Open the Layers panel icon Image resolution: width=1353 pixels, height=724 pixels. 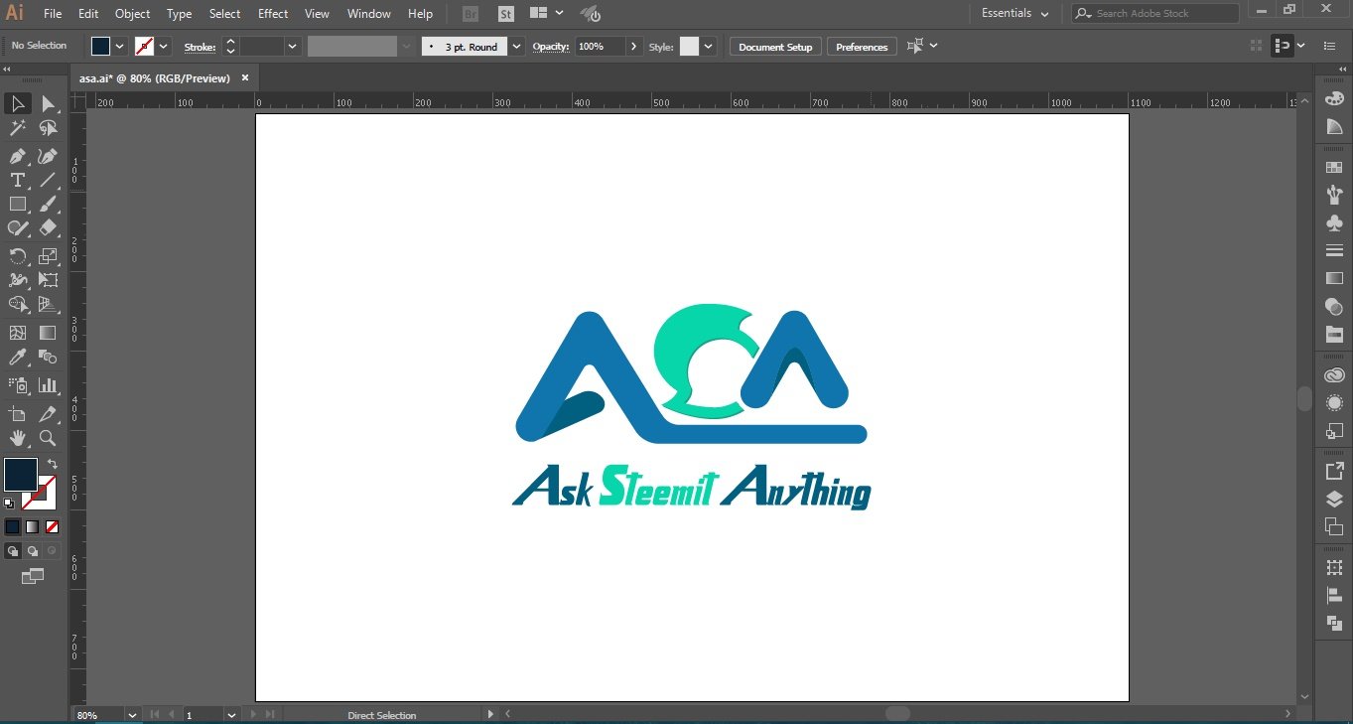click(x=1334, y=499)
